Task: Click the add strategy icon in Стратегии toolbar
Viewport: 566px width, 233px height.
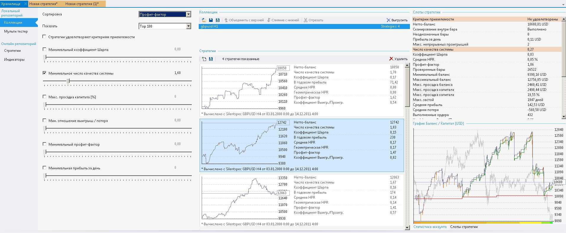Action: (x=204, y=59)
